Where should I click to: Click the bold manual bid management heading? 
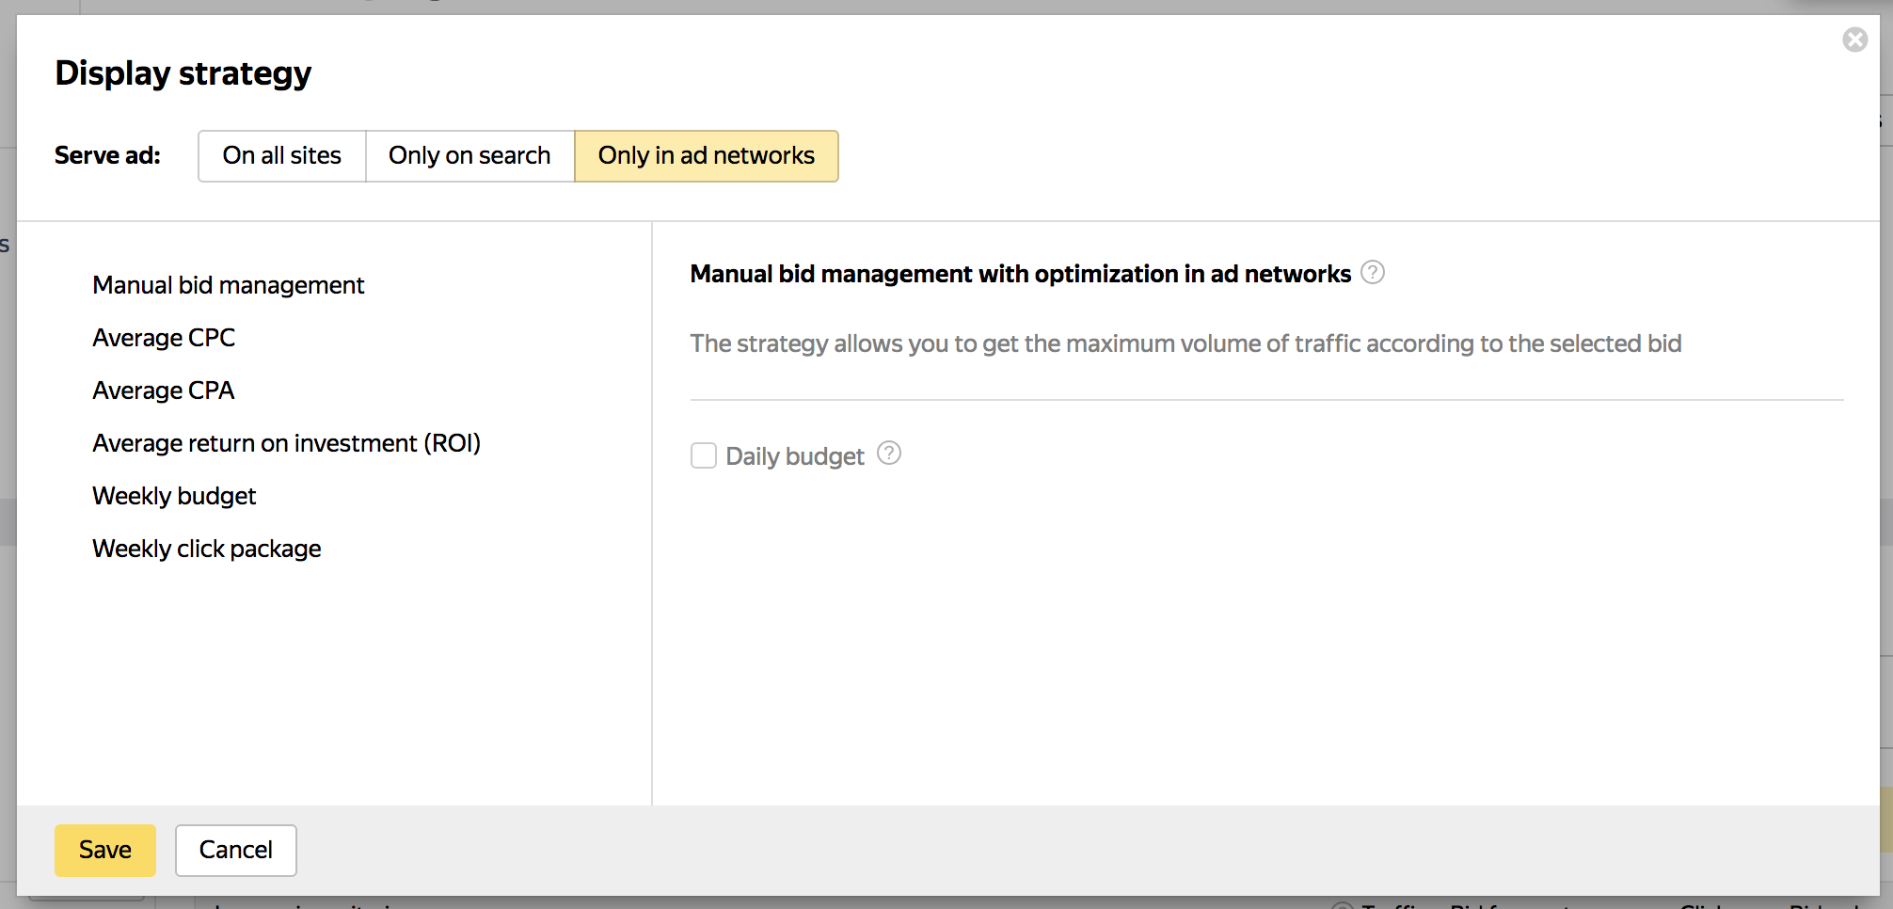pyautogui.click(x=1020, y=274)
